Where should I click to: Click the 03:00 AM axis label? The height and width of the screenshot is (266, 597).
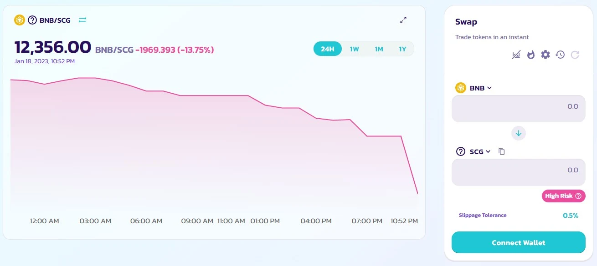click(x=95, y=221)
